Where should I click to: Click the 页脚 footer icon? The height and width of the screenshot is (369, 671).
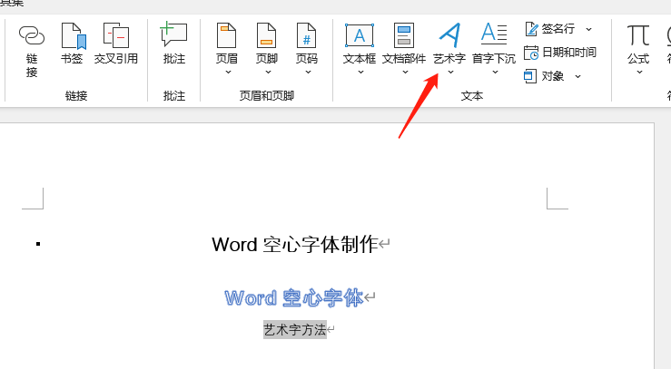pyautogui.click(x=267, y=35)
